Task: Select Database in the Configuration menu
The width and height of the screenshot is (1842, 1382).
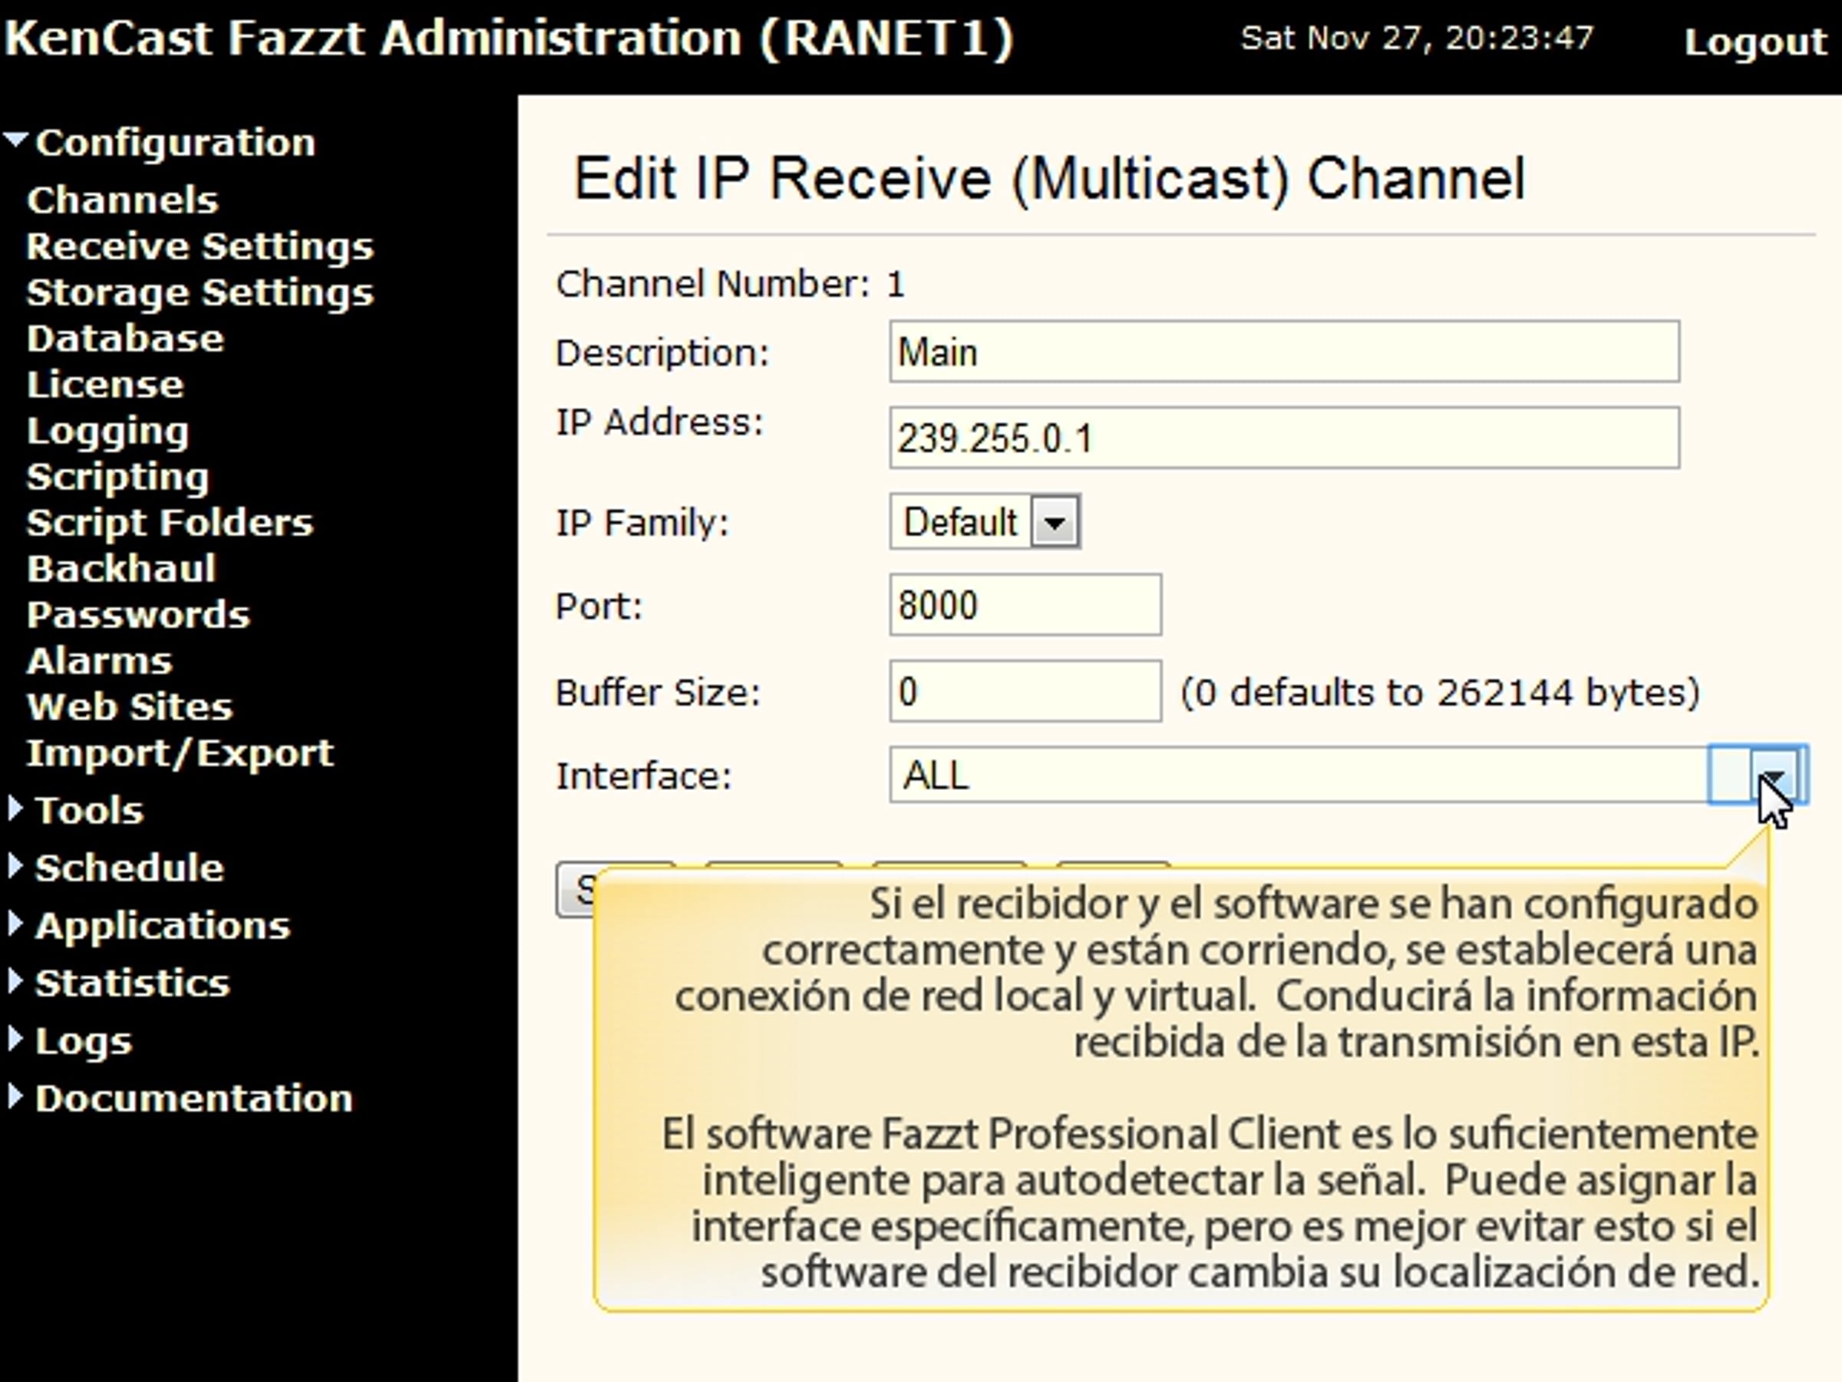Action: coord(125,339)
